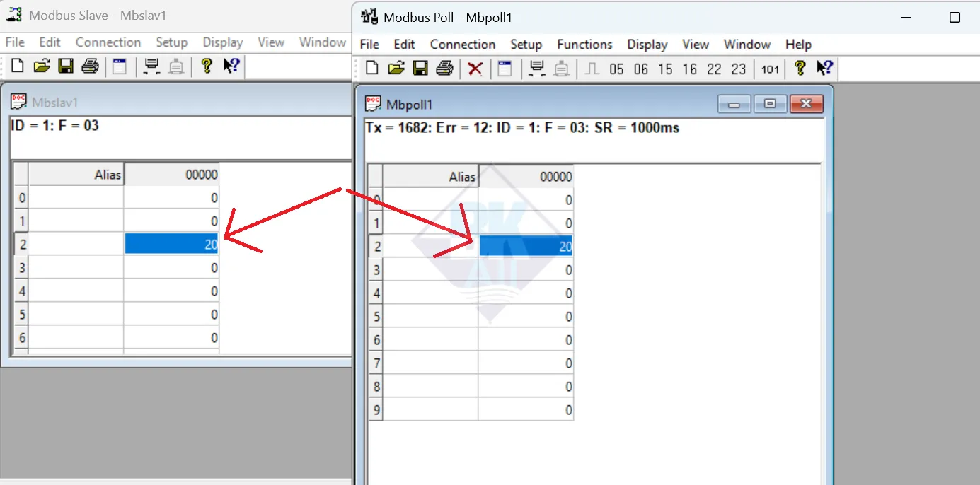Screen dimensions: 980x485
Task: Click the window icon in Modbus Slave toolbar
Action: tap(120, 66)
